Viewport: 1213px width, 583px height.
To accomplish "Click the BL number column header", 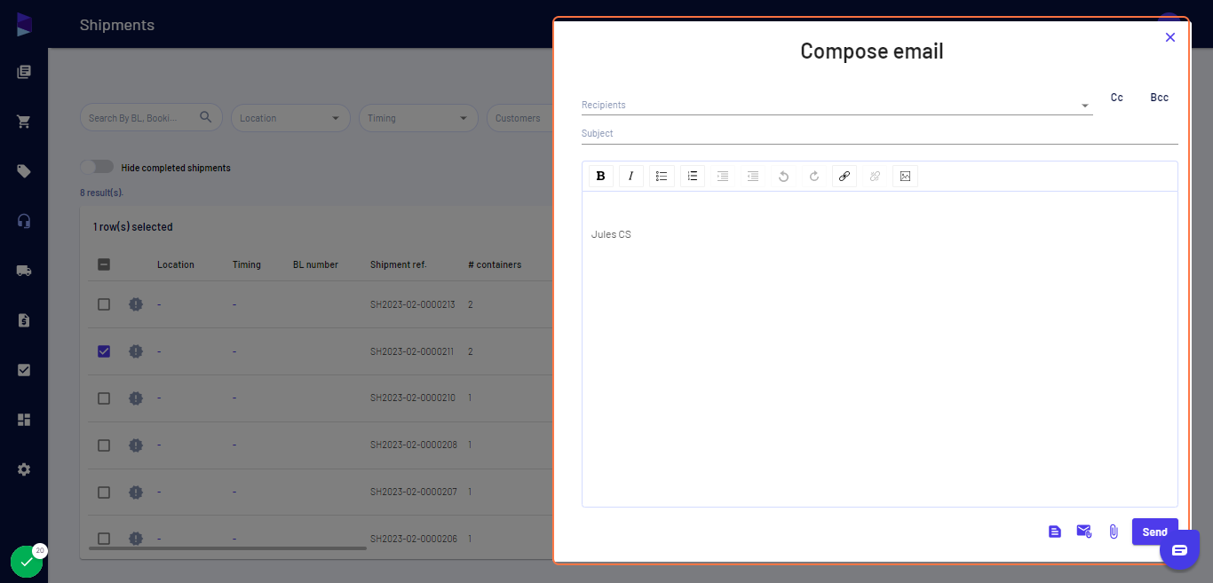I will pyautogui.click(x=315, y=264).
